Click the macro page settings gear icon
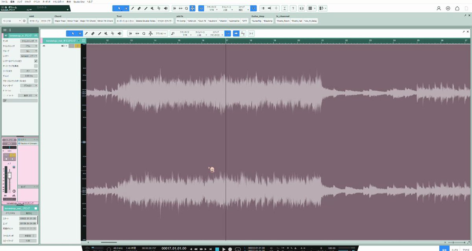The height and width of the screenshot is (251, 472). 24,20
